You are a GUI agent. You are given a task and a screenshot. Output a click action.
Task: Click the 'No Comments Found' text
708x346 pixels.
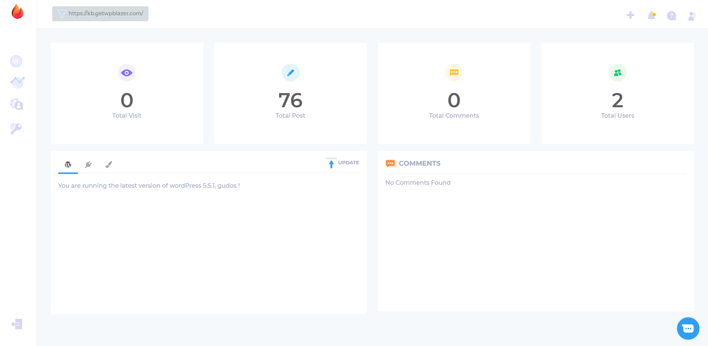click(418, 182)
